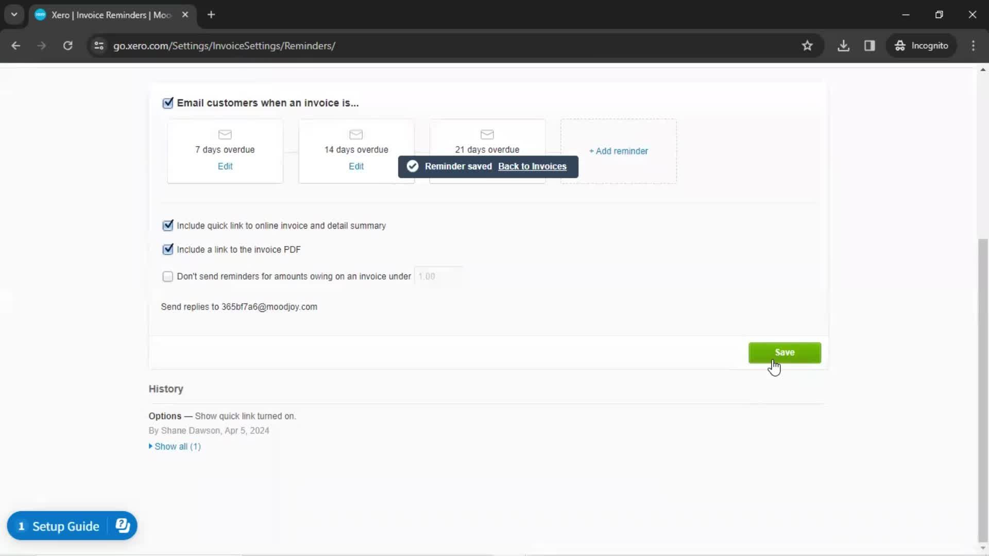
Task: Click the Options history entry text
Action: [222, 416]
